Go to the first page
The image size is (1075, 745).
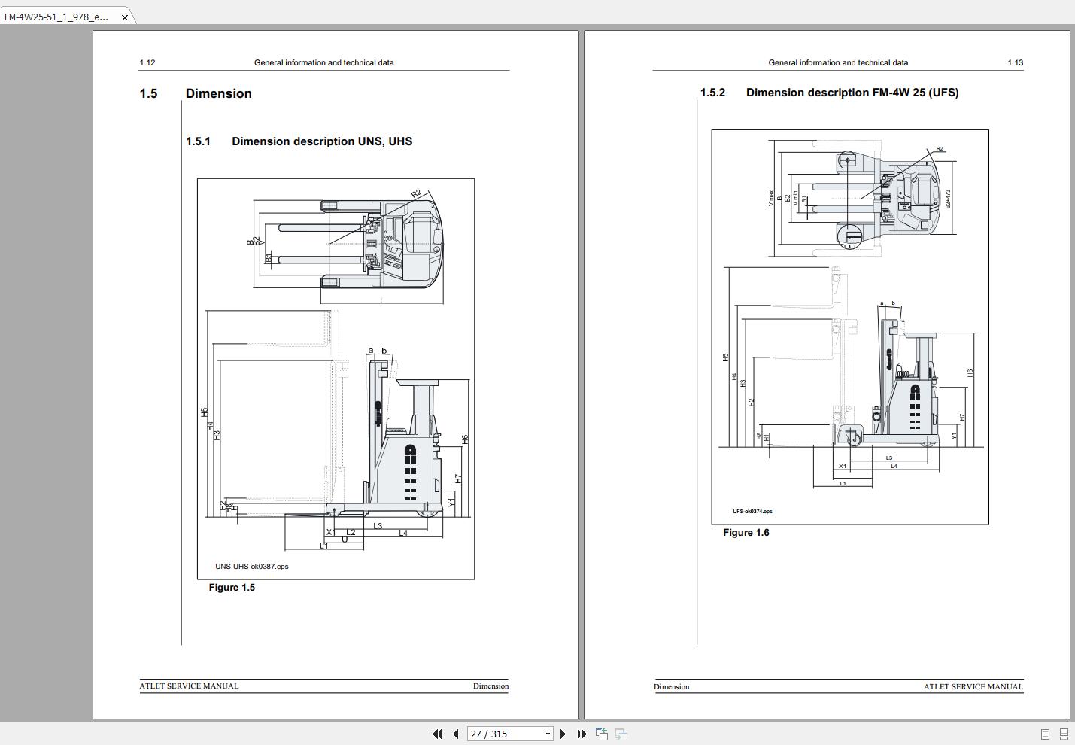437,734
